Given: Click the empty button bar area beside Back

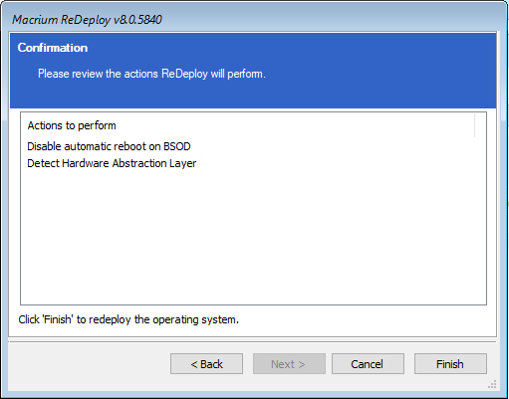Looking at the screenshot, I should [90, 364].
